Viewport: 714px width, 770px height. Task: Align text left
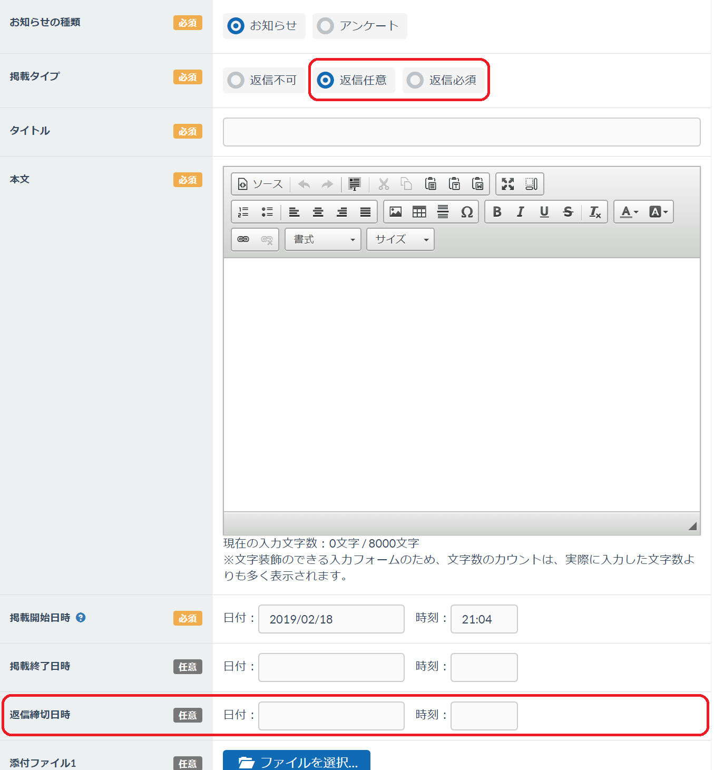[294, 212]
